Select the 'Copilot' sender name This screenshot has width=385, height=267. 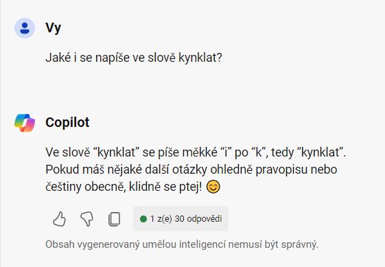pyautogui.click(x=67, y=122)
